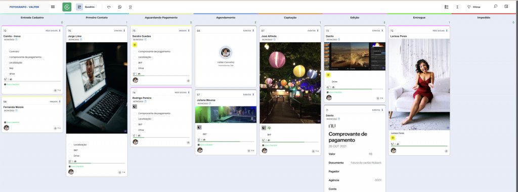Click the green add new card button
The image size is (518, 192).
click(67, 7)
